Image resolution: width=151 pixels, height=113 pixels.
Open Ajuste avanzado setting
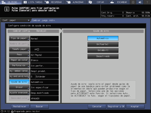pos(19,93)
